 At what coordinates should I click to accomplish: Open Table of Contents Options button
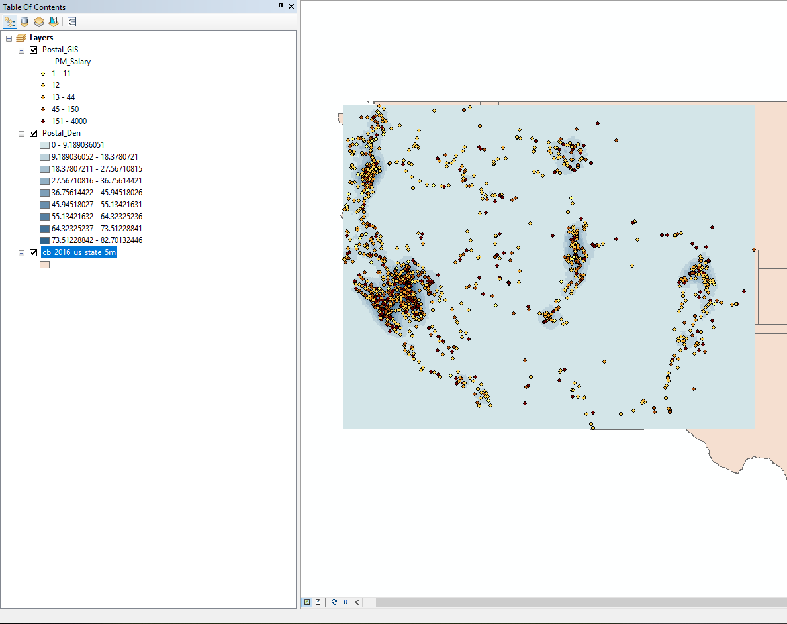point(71,22)
